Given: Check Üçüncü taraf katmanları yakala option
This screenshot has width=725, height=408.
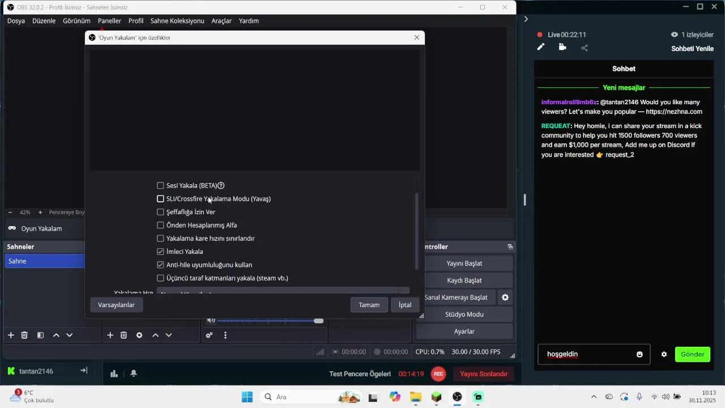Looking at the screenshot, I should 160,278.
